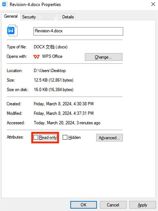Image resolution: width=158 pixels, height=211 pixels.
Task: Click the Type of file: label
Action: 17,47
